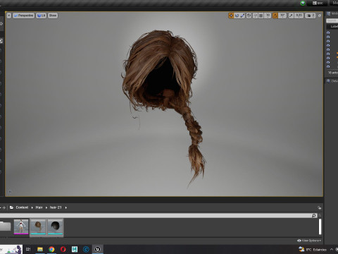The width and height of the screenshot is (338, 254).
Task: Select the Rotate transform tool
Action: pyautogui.click(x=237, y=16)
